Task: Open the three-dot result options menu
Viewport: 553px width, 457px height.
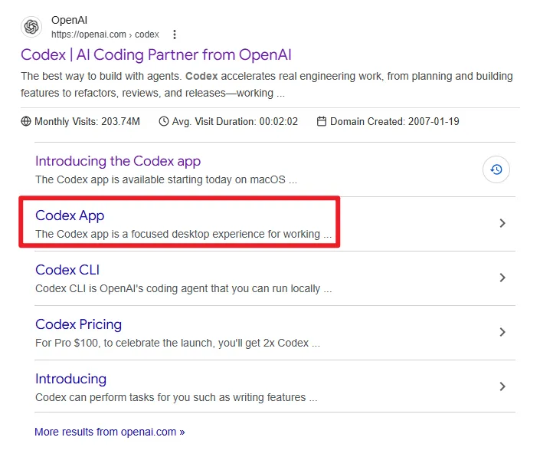Action: coord(175,35)
